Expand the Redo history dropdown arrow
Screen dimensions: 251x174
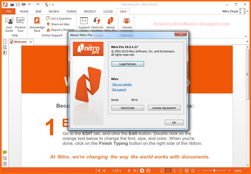point(41,4)
